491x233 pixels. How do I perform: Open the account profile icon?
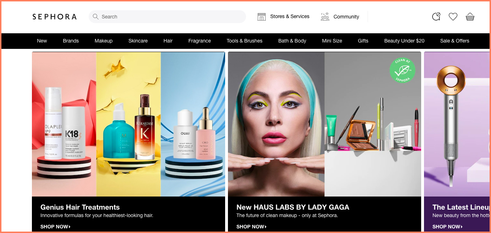click(x=436, y=17)
